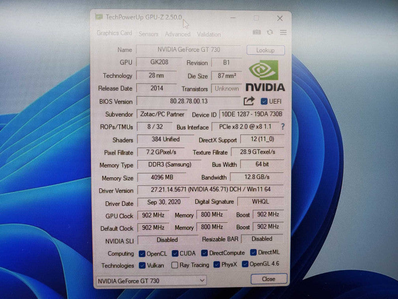Minimize the GPU-Z window

(233, 18)
